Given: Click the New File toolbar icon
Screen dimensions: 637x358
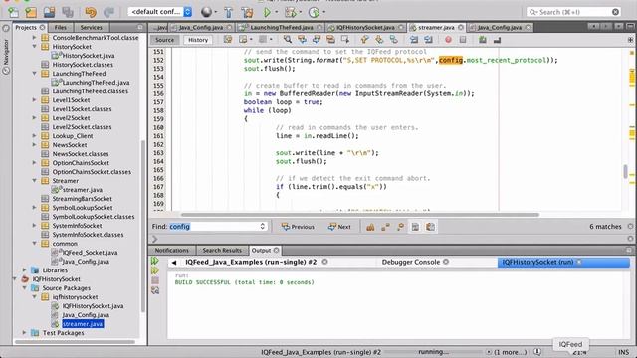Looking at the screenshot, I should (x=13, y=12).
